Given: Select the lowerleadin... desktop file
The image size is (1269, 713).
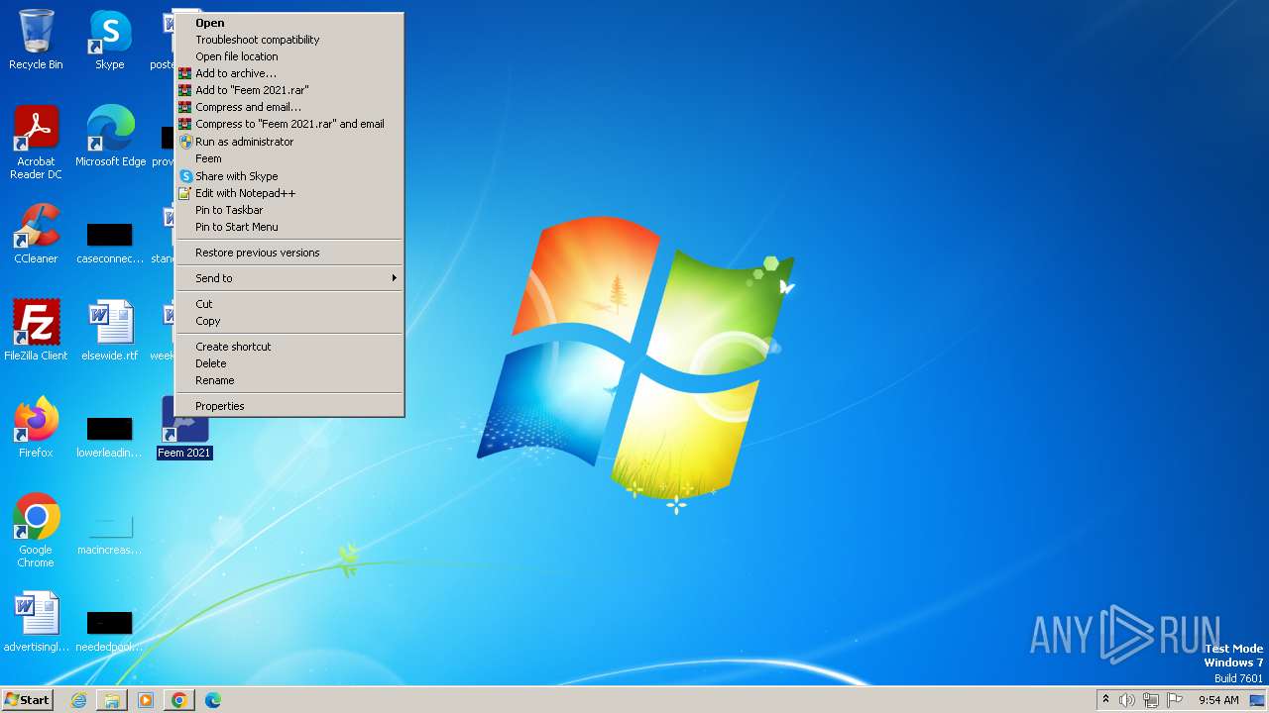Looking at the screenshot, I should click(x=109, y=438).
